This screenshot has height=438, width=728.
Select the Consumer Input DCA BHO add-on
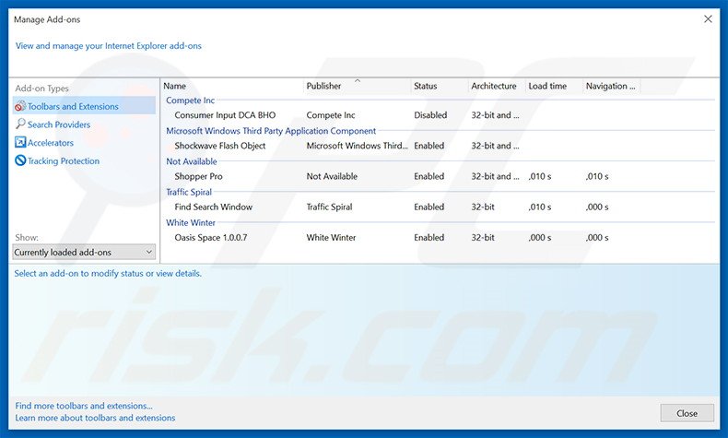(x=225, y=115)
